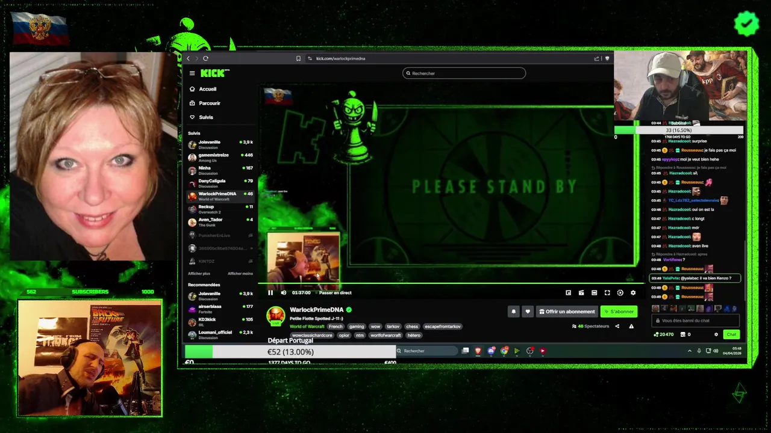The height and width of the screenshot is (433, 771).
Task: Report the stream via warning triangle icon
Action: [x=631, y=327]
